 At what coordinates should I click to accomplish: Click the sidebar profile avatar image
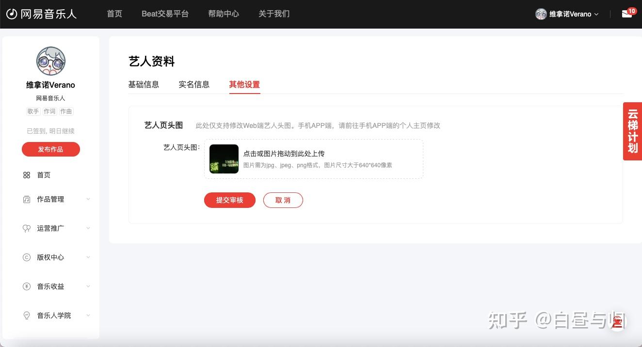51,61
